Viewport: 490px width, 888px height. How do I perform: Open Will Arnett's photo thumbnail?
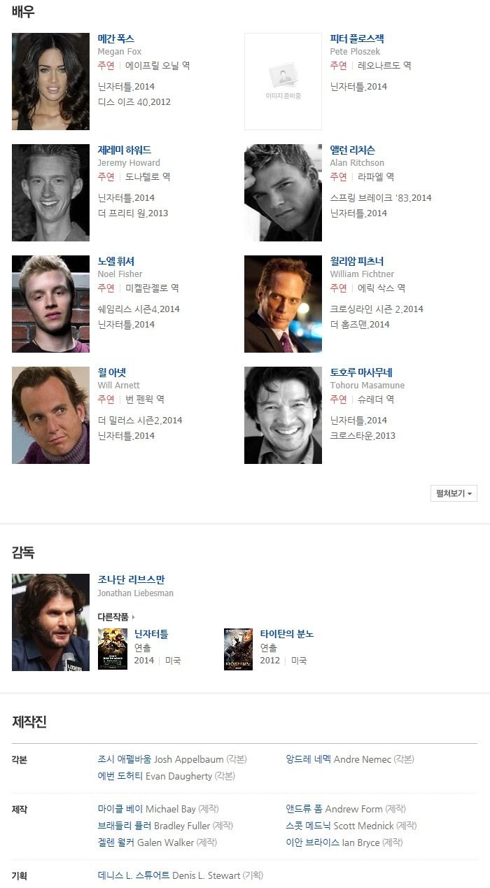[50, 415]
